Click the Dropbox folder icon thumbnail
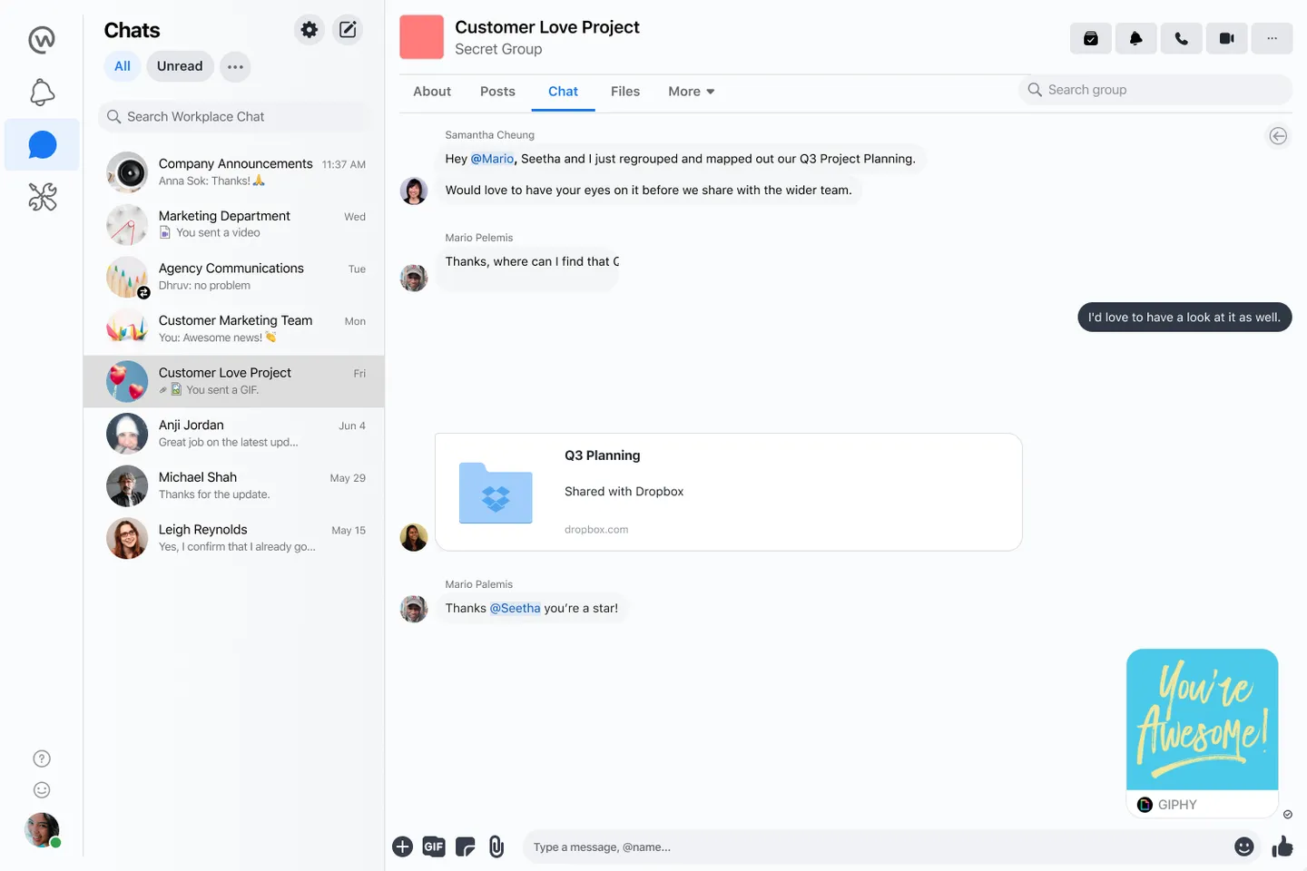This screenshot has width=1307, height=871. [496, 493]
